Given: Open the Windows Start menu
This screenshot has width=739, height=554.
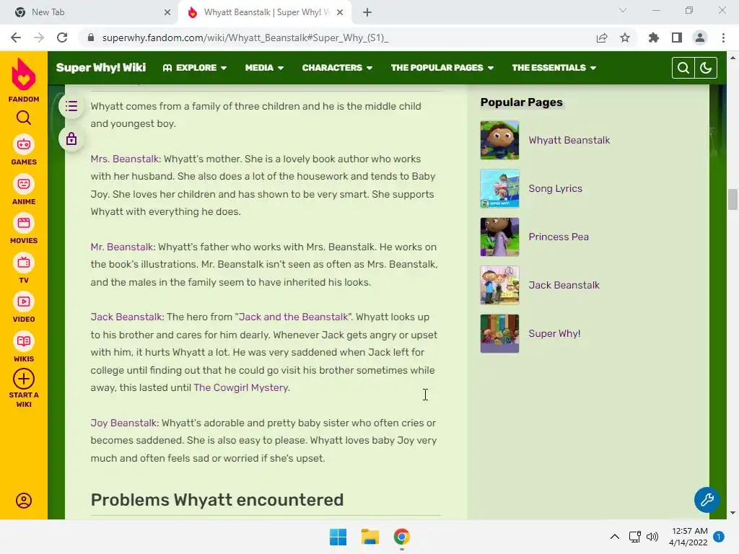Looking at the screenshot, I should point(338,537).
